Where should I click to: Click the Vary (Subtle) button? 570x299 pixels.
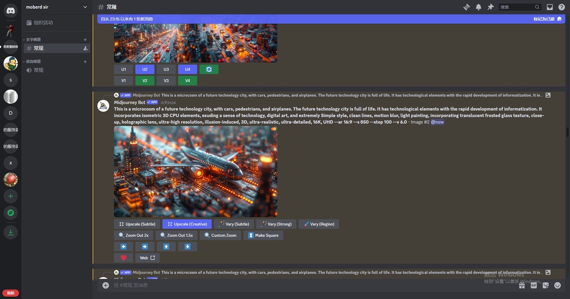tap(234, 224)
